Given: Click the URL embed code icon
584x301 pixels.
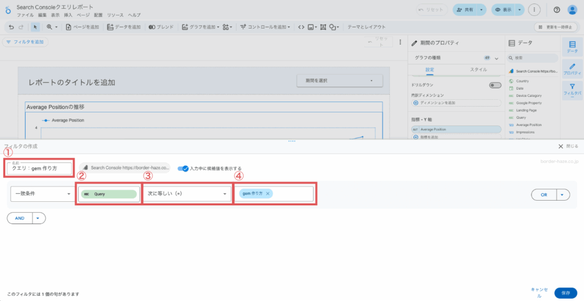Looking at the screenshot, I should coord(301,27).
